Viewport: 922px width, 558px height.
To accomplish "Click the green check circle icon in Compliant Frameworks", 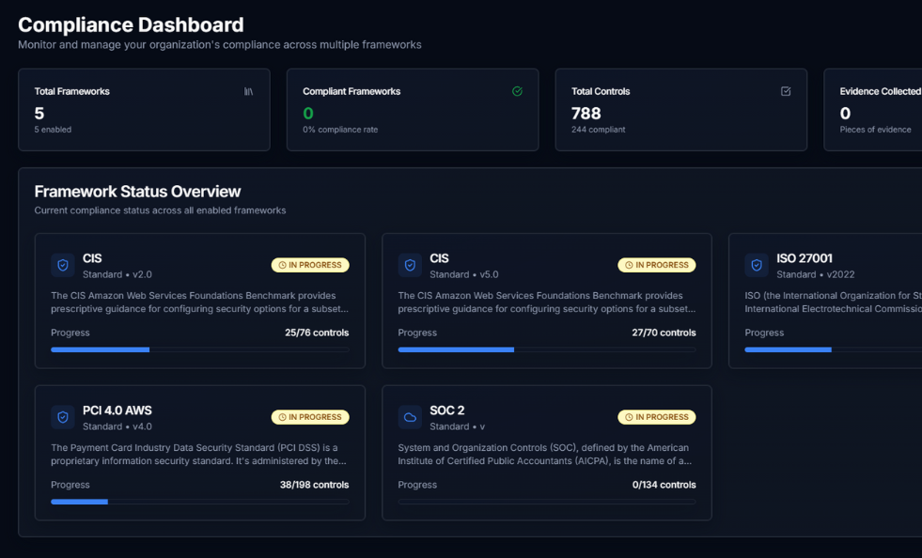I will (517, 91).
